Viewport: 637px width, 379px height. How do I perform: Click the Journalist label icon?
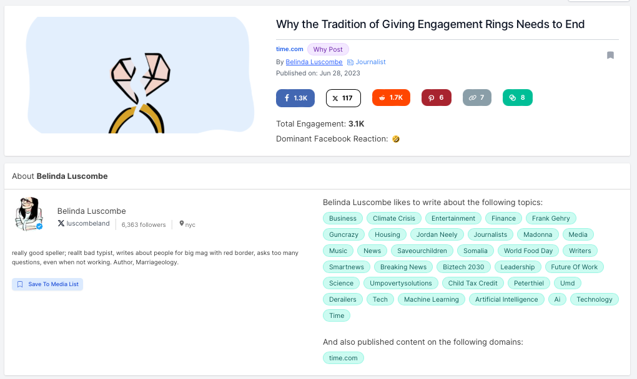click(x=351, y=62)
